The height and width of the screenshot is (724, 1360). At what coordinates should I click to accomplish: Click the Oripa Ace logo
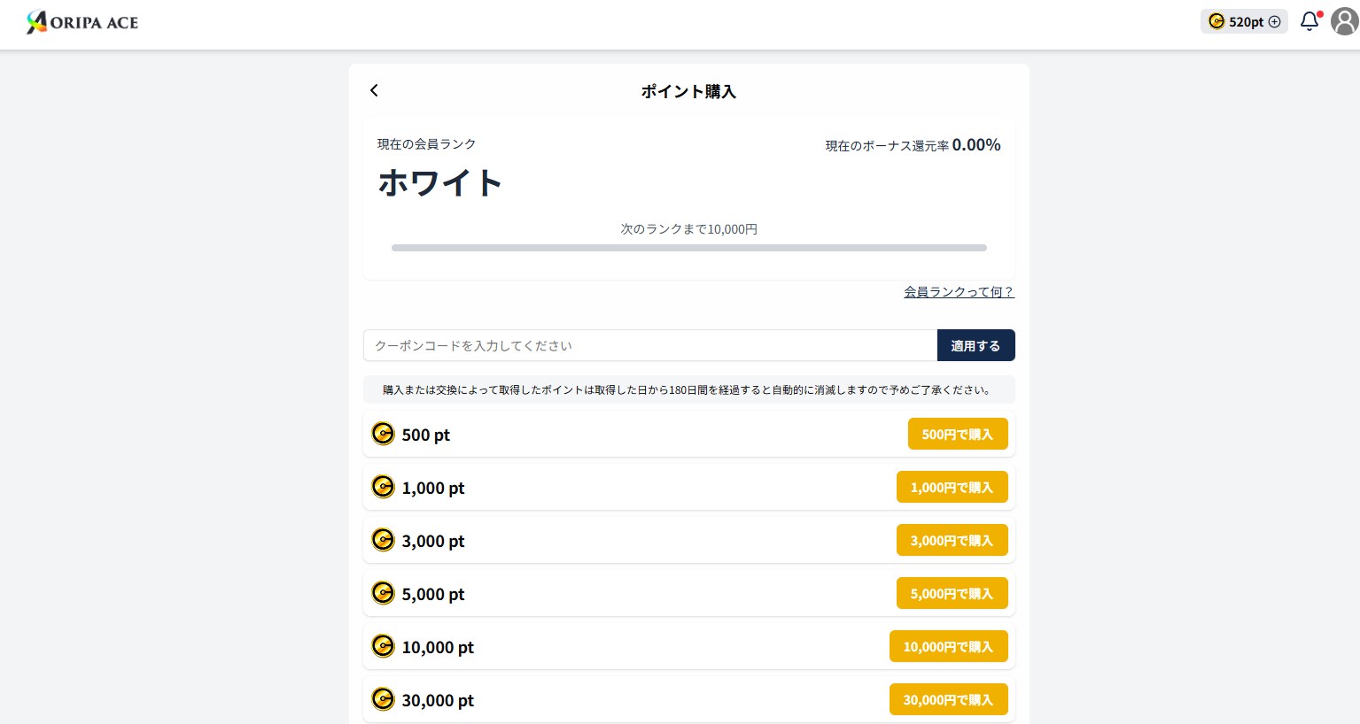82,22
